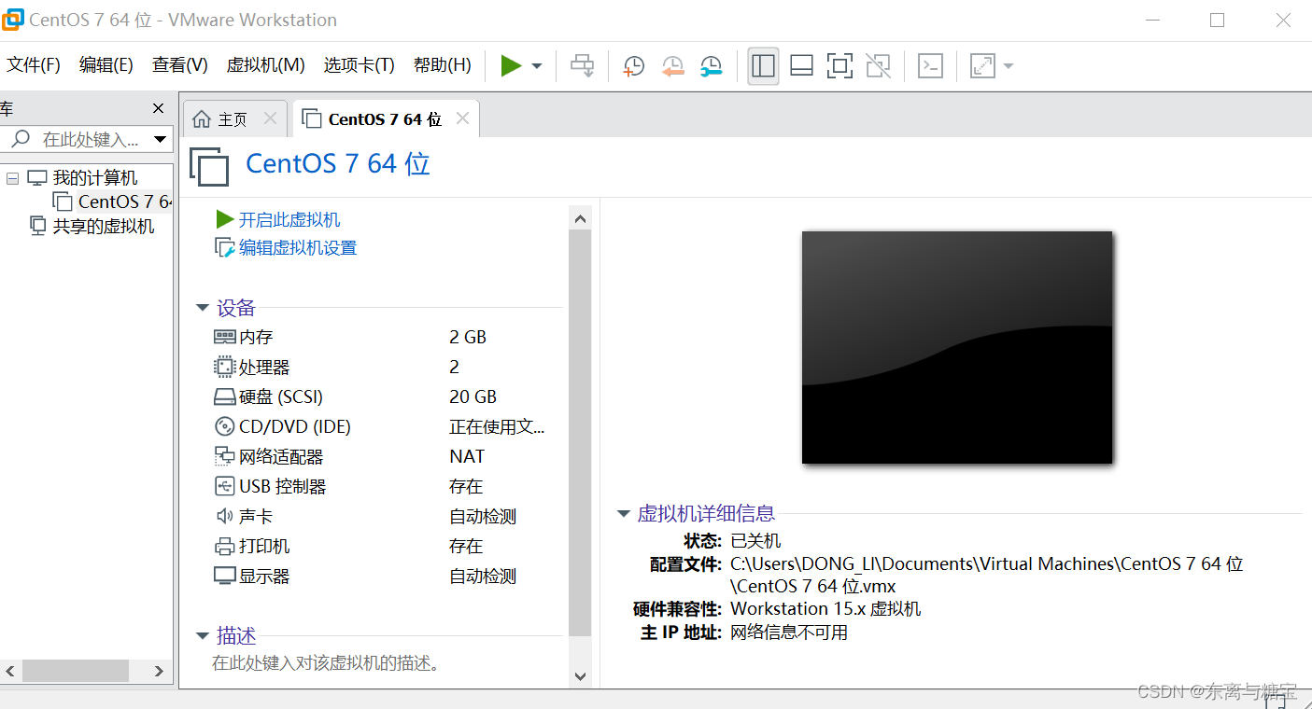
Task: Close the 主页 tab
Action: click(270, 118)
